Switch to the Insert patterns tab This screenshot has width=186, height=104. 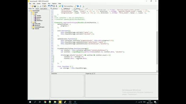[x=44, y=9]
